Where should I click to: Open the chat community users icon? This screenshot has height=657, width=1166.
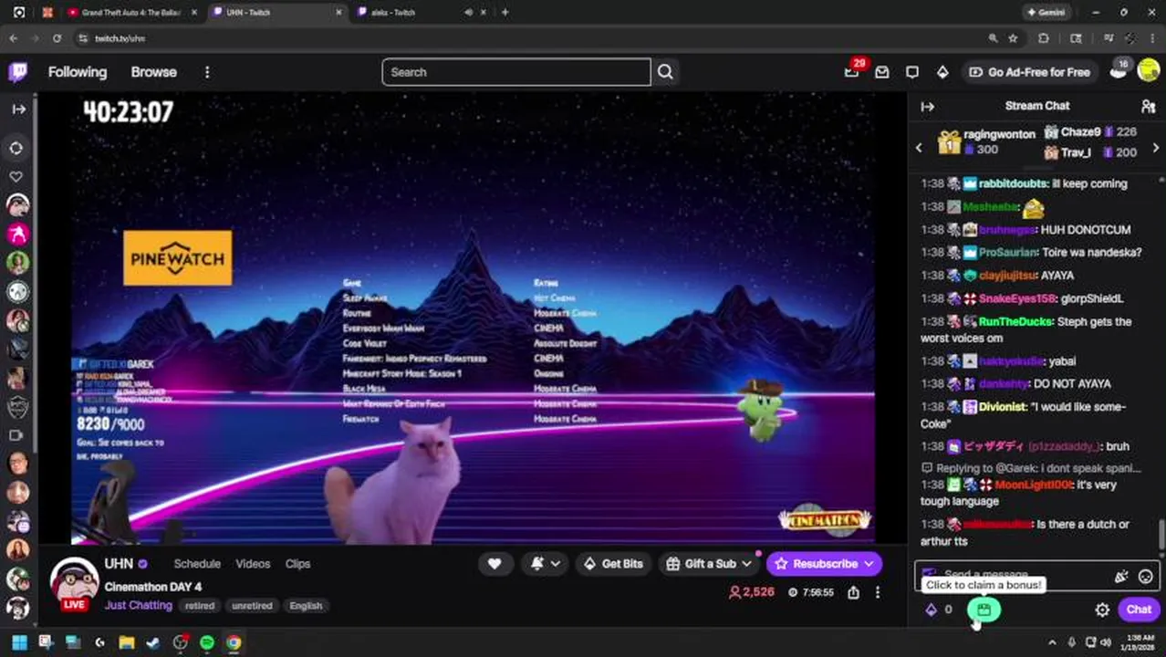click(1149, 106)
